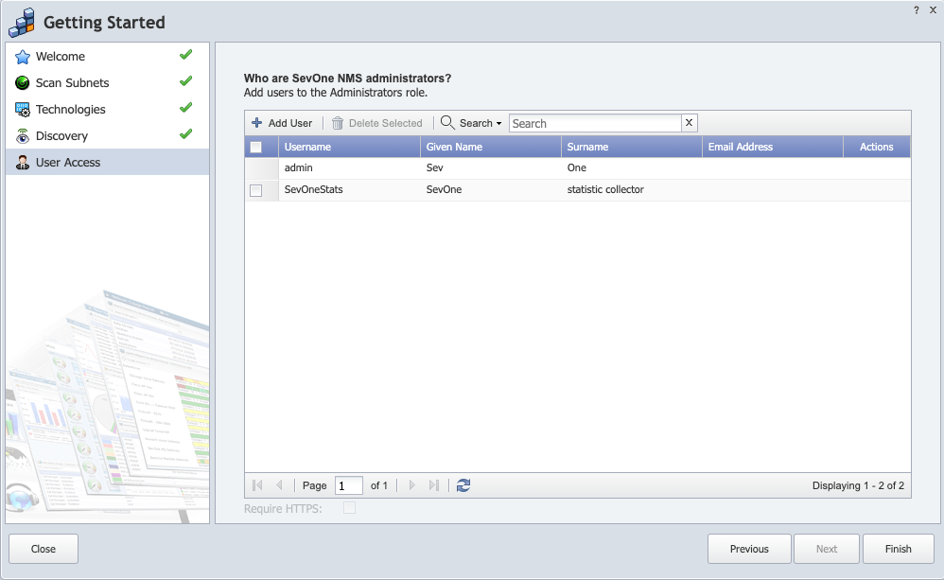Click the Previous button

click(x=749, y=549)
